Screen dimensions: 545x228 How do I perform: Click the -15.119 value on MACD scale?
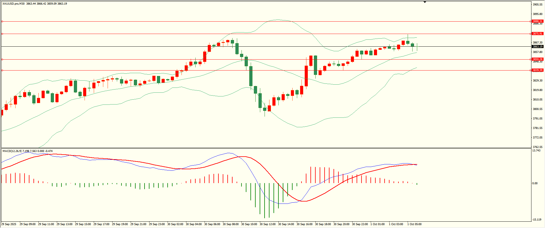point(537,220)
